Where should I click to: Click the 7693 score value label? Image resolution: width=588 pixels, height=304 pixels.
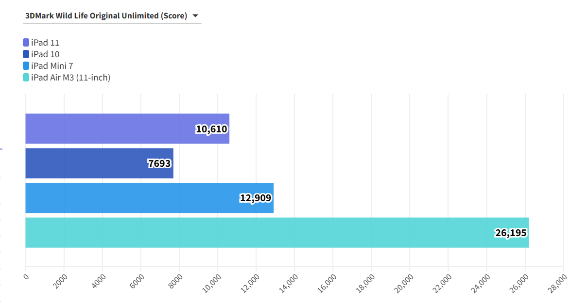coord(159,164)
